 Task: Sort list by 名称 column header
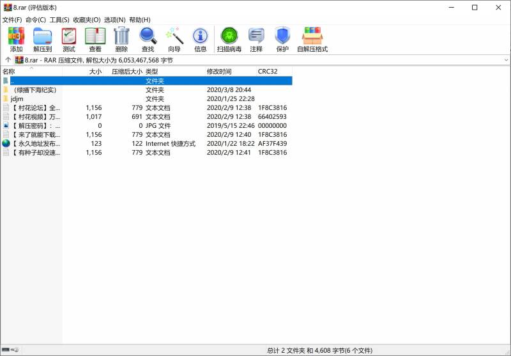9,72
